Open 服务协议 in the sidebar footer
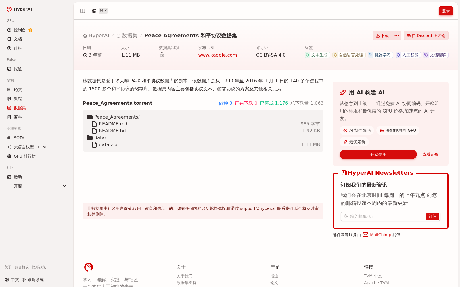460x287 pixels. 22,267
